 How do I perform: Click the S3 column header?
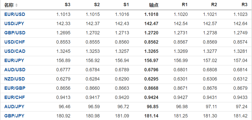(67, 5)
